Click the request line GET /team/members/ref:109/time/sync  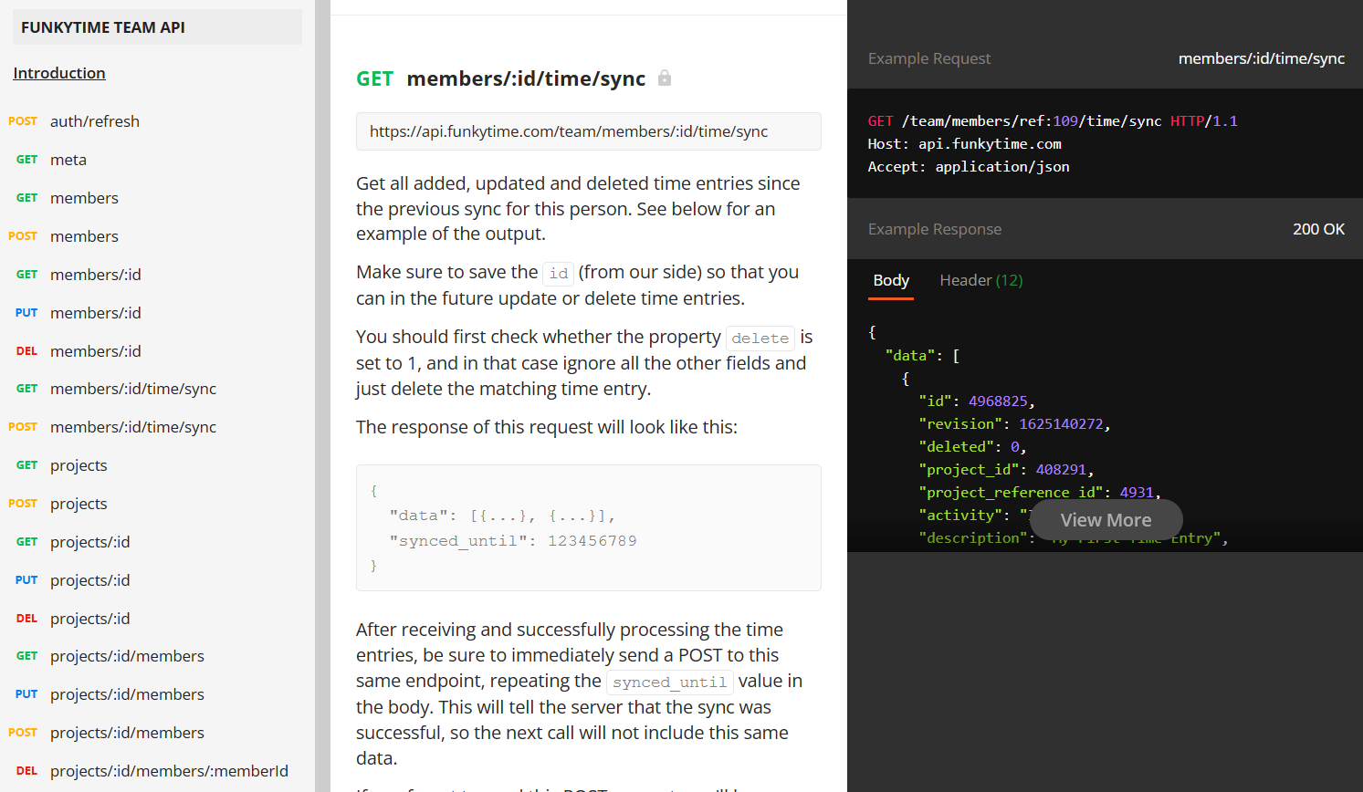click(1053, 120)
